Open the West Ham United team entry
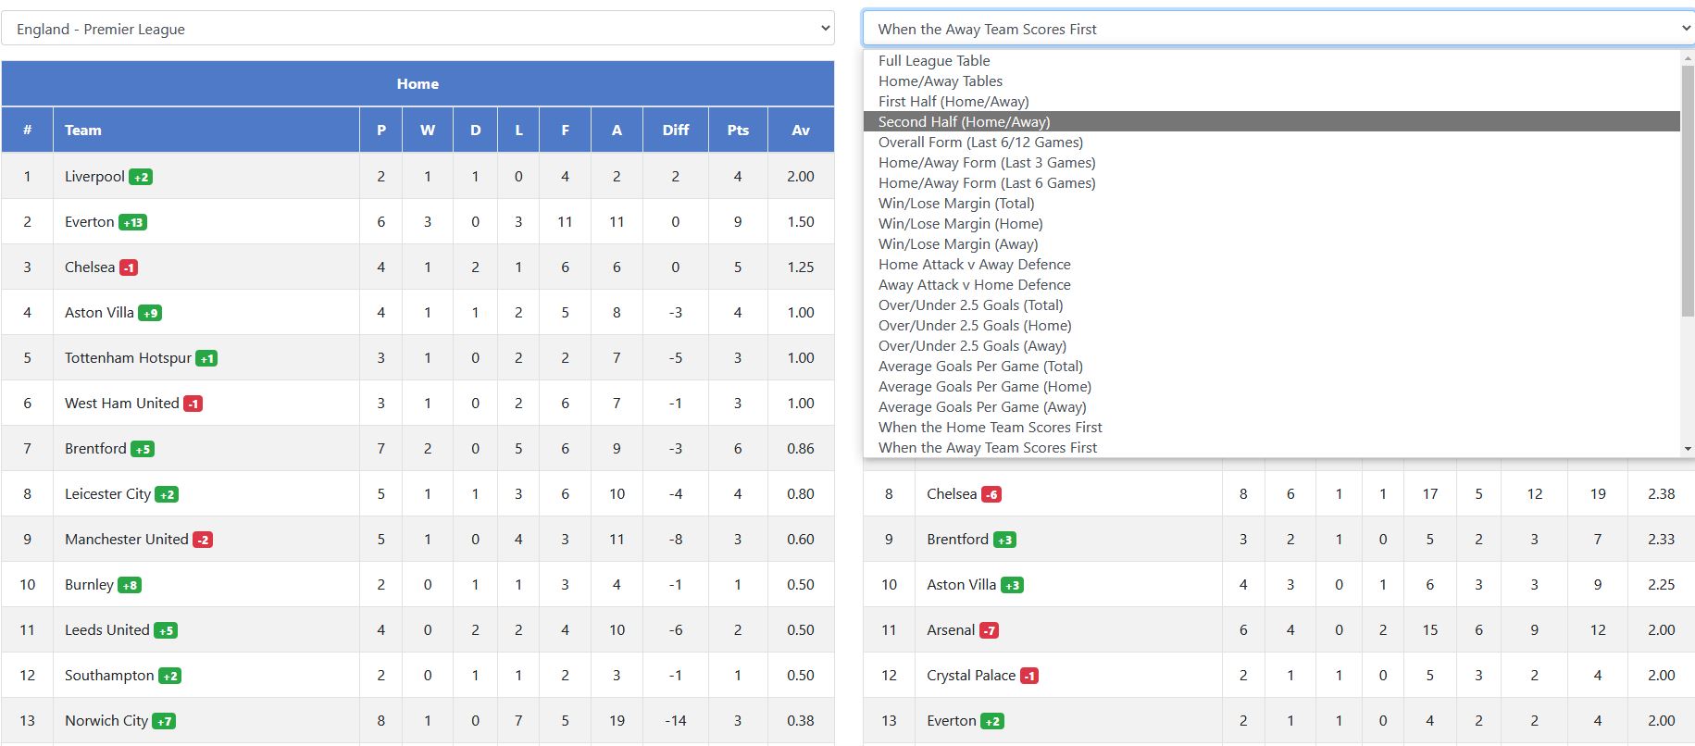The height and width of the screenshot is (746, 1695). [x=121, y=404]
